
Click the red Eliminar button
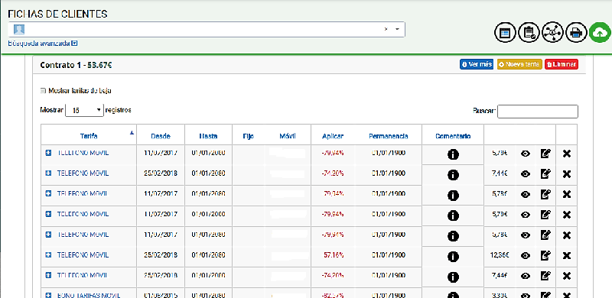(x=562, y=64)
